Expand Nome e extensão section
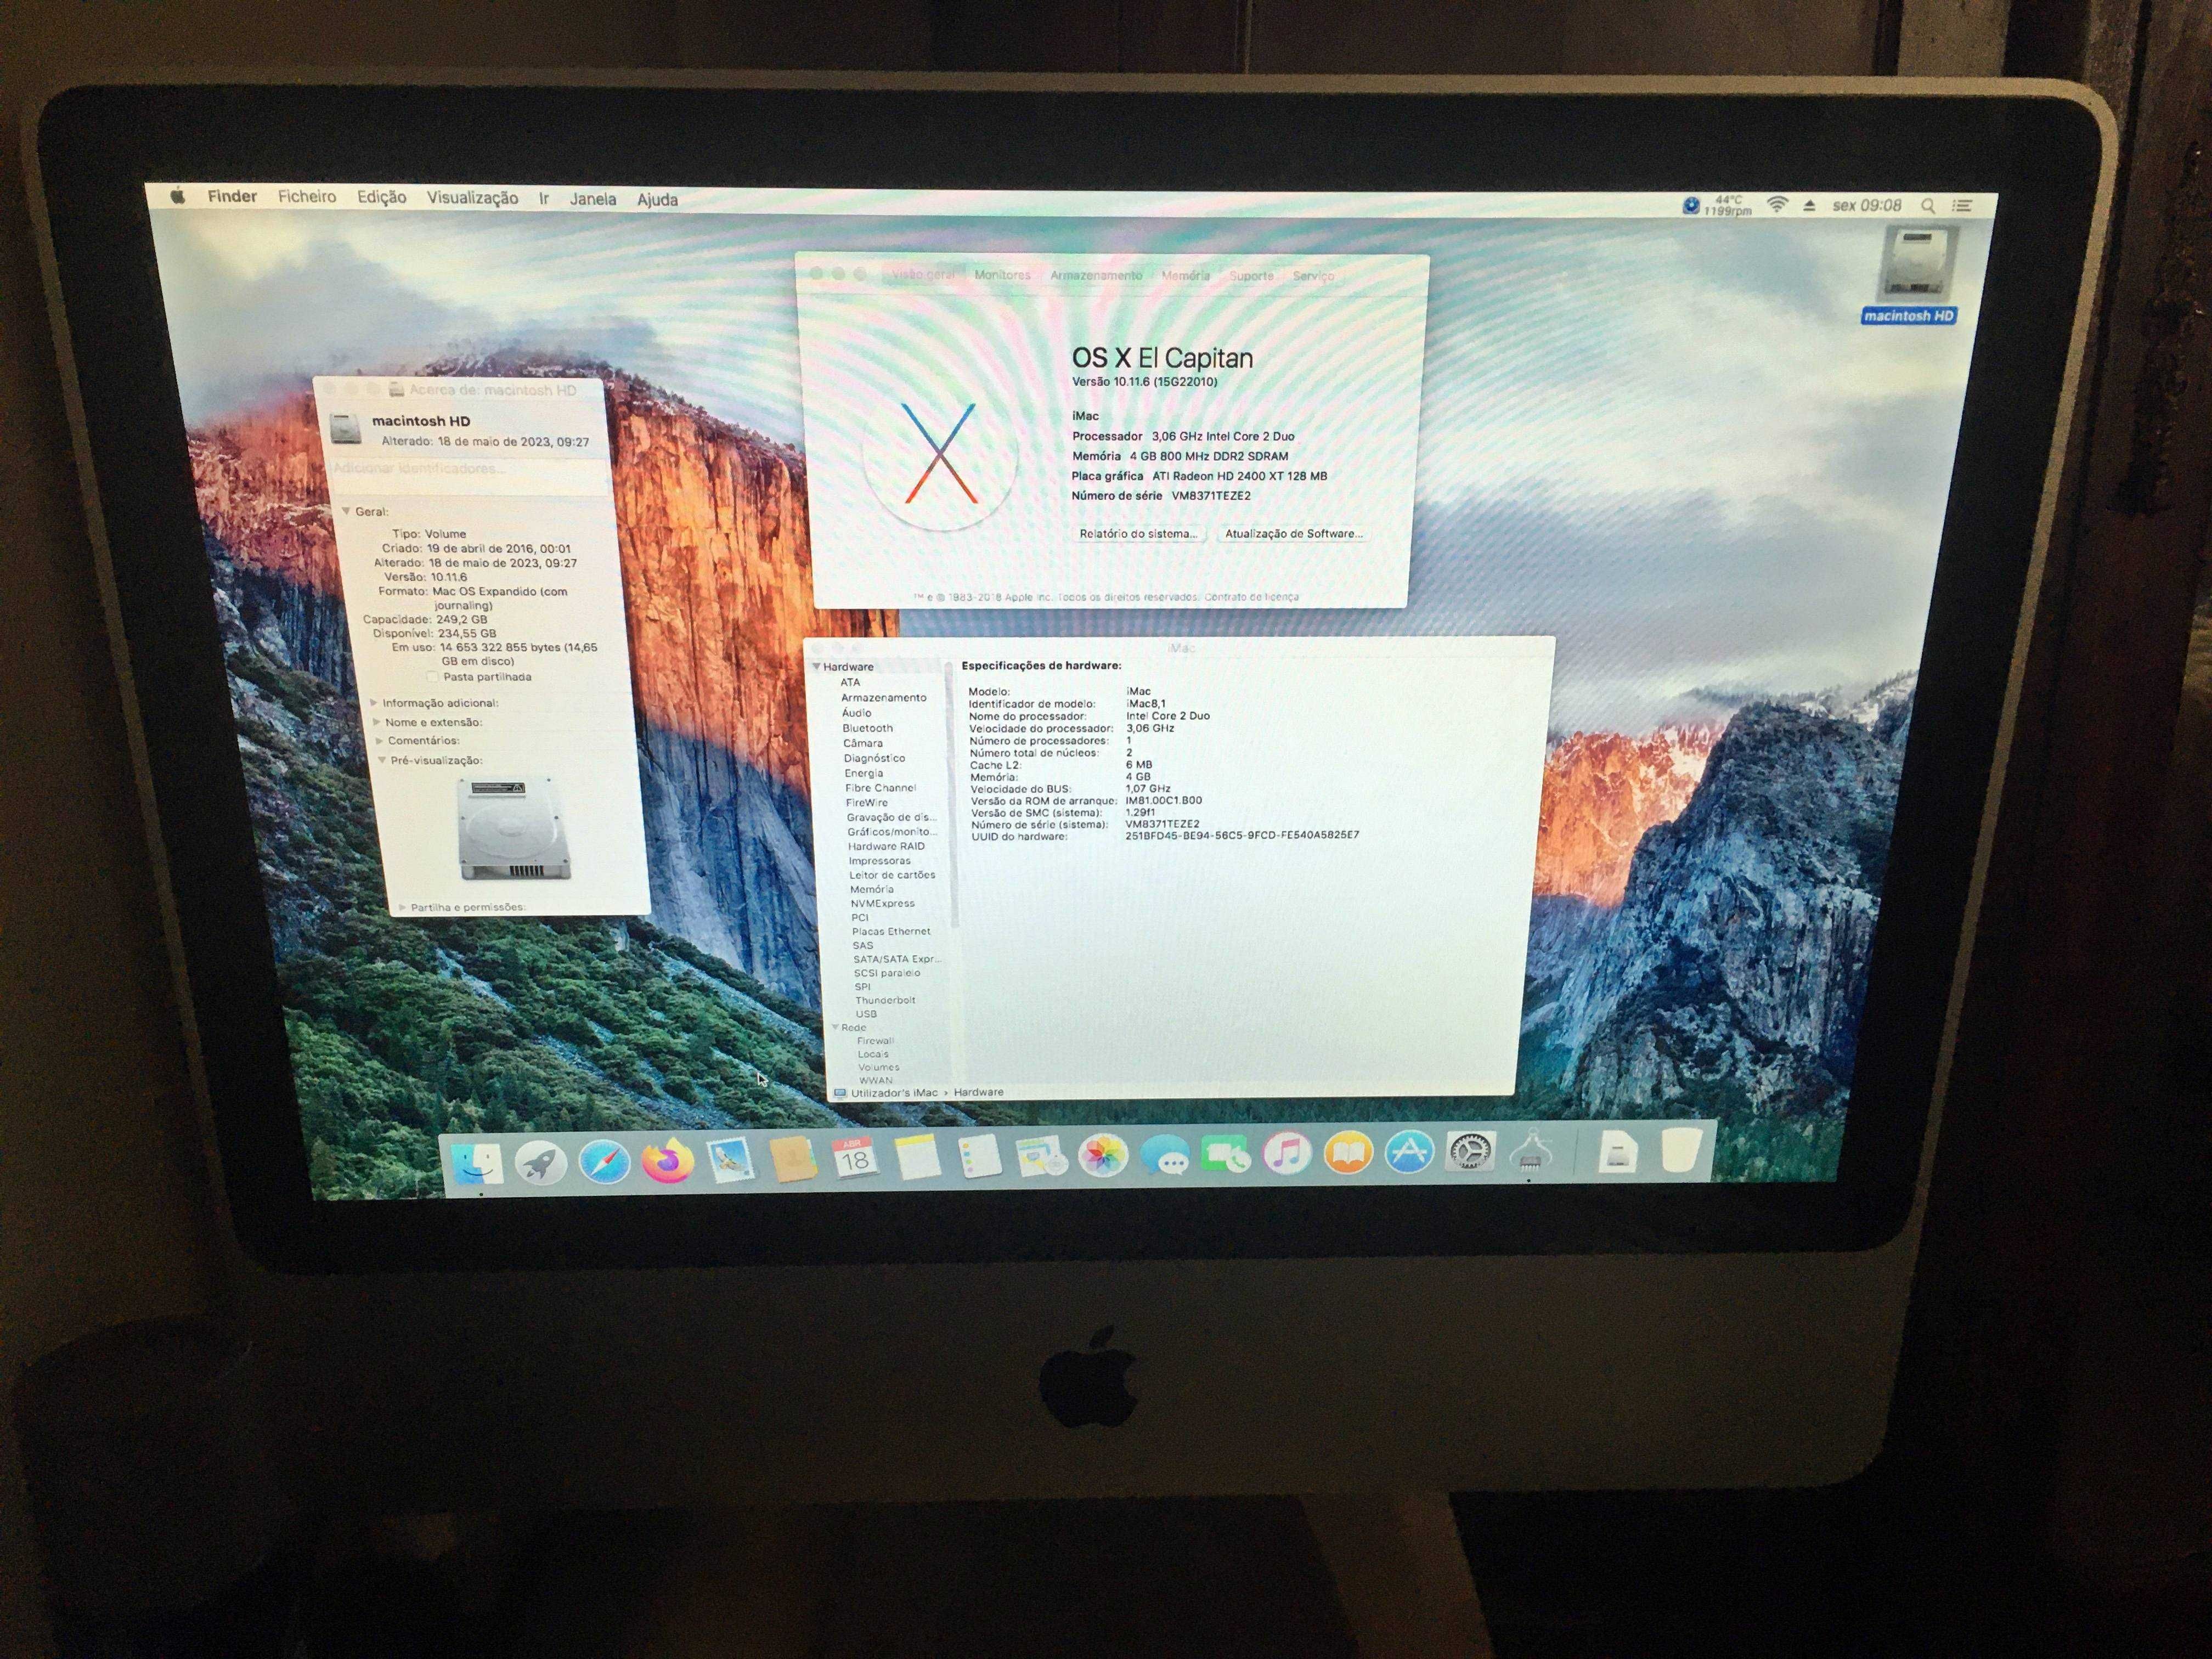 coord(376,722)
